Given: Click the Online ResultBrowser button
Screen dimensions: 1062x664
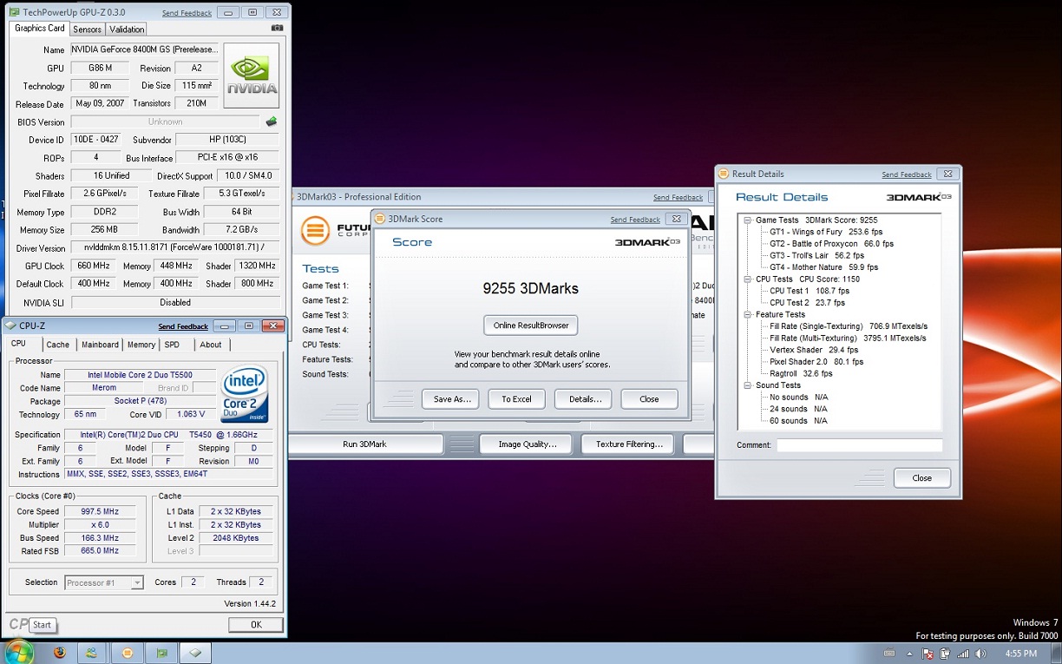Looking at the screenshot, I should pos(530,325).
